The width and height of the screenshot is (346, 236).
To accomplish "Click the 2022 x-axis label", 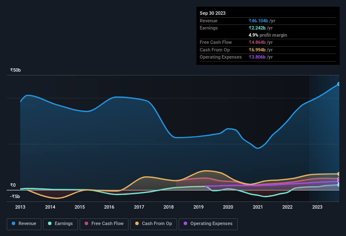I will pos(287,207).
